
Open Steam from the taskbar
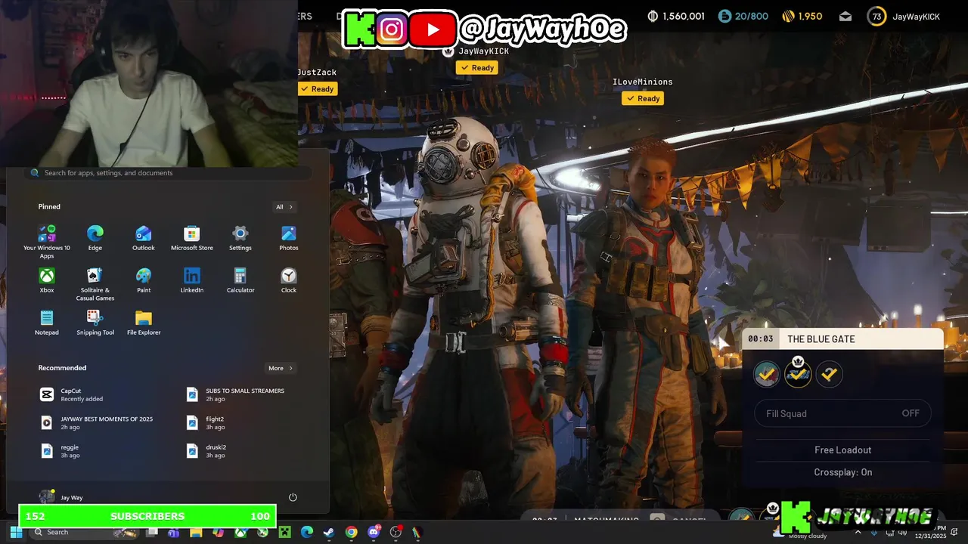pos(329,532)
